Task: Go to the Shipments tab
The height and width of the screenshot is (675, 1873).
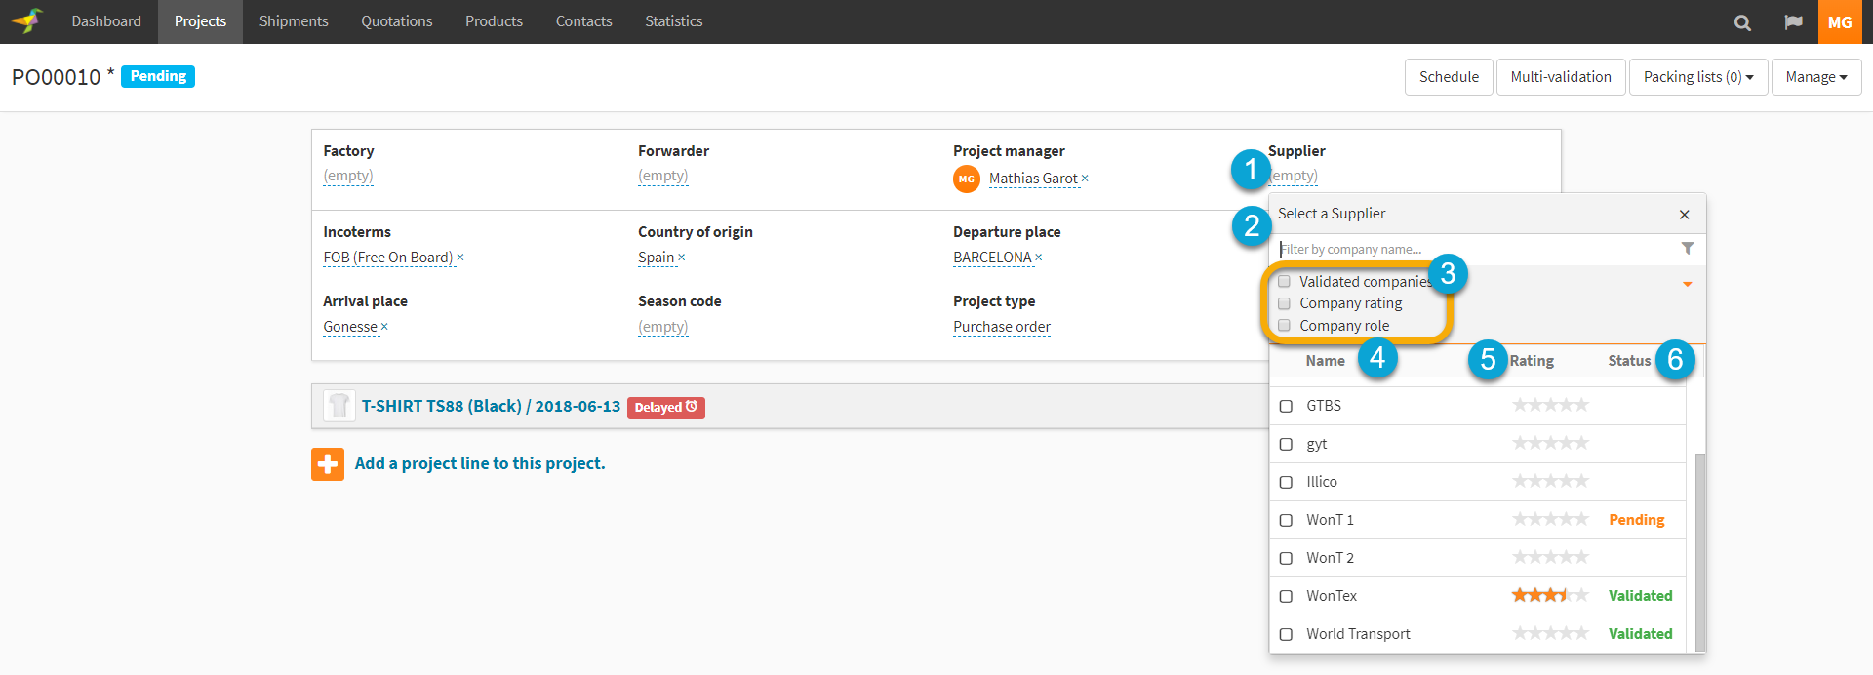Action: tap(294, 21)
